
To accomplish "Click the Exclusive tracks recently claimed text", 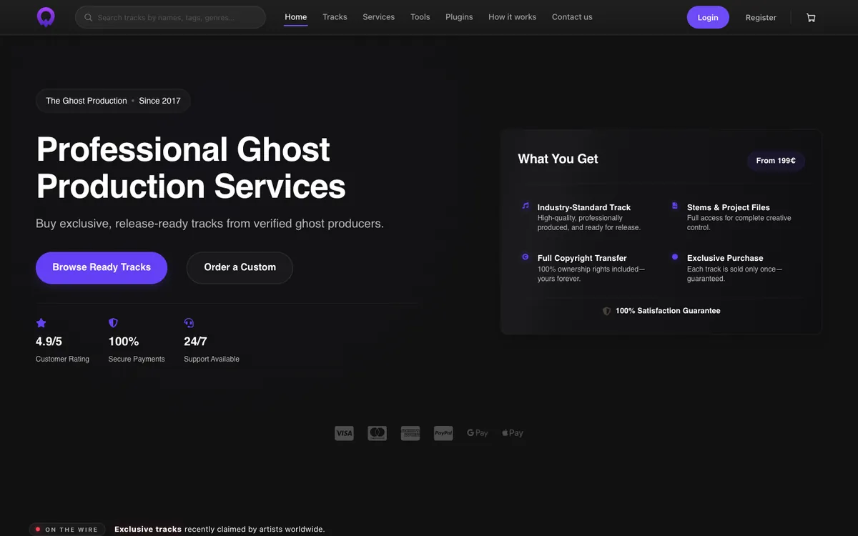I will (220, 530).
